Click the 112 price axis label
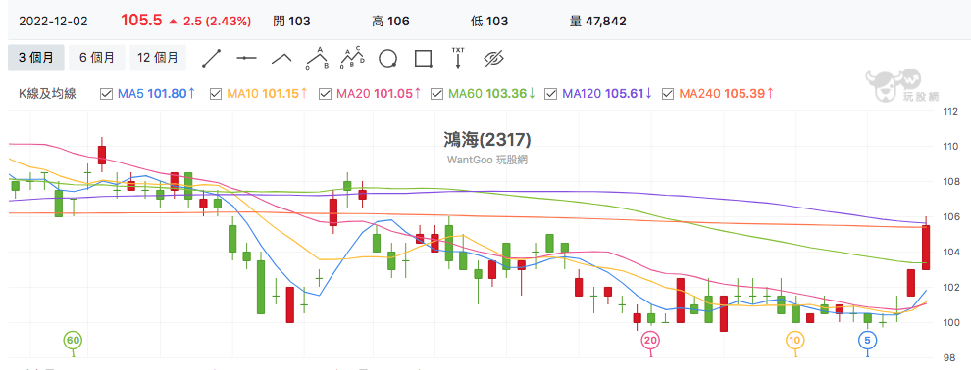 (950, 112)
